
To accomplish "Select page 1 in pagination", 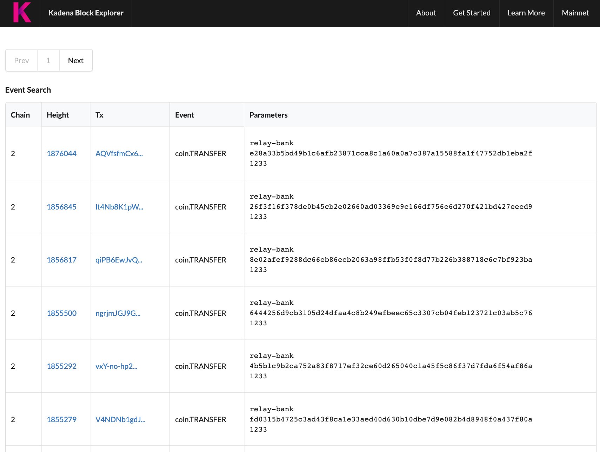I will 48,60.
